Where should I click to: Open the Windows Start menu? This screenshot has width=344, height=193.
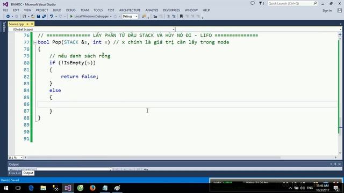pyautogui.click(x=6, y=188)
